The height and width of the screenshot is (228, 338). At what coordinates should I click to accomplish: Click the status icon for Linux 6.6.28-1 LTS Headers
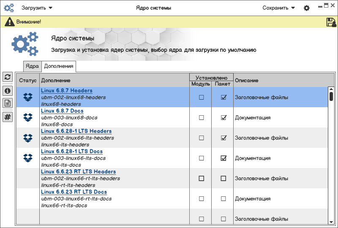coord(28,138)
